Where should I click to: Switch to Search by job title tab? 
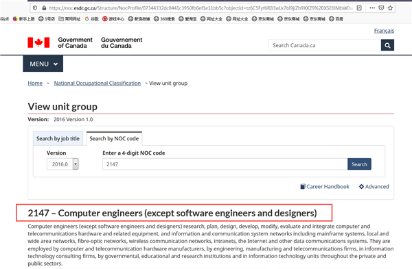(58, 138)
